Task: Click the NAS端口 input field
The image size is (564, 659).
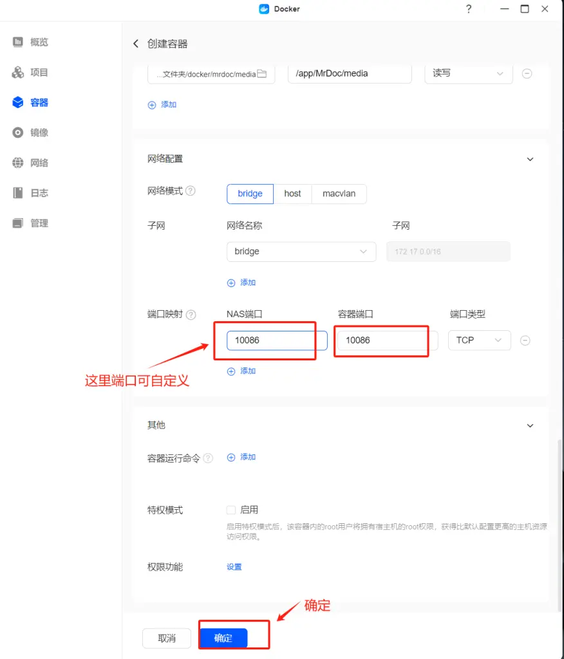Action: pos(277,340)
